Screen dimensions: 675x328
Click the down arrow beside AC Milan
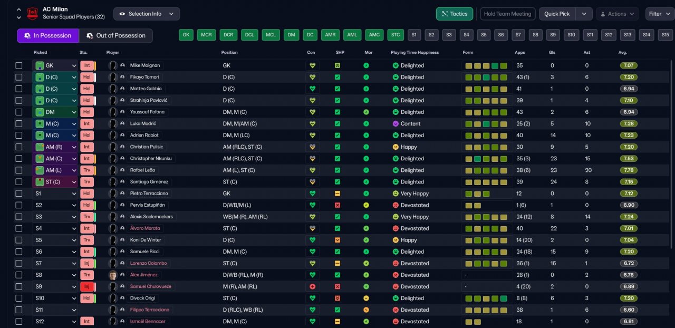point(19,17)
